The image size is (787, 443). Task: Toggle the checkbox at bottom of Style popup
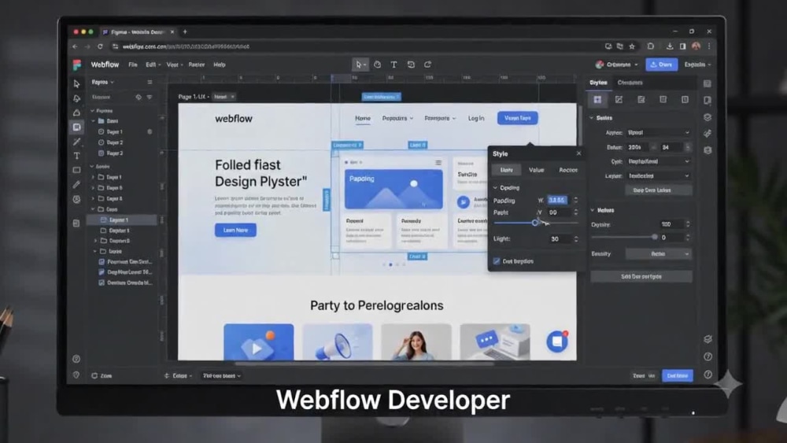(497, 261)
